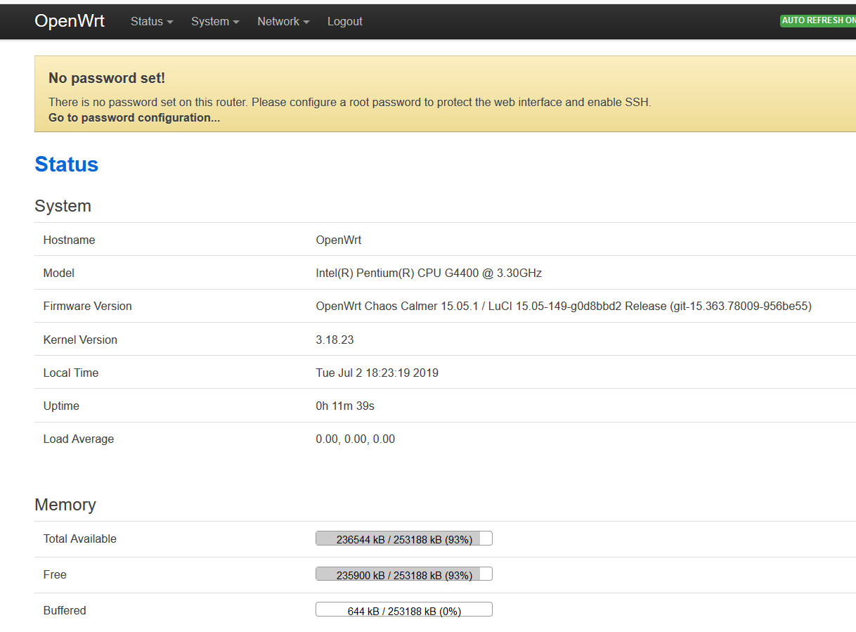Screen dimensions: 856x632
Task: Select the local time value Tue Jul 2
Action: (377, 373)
